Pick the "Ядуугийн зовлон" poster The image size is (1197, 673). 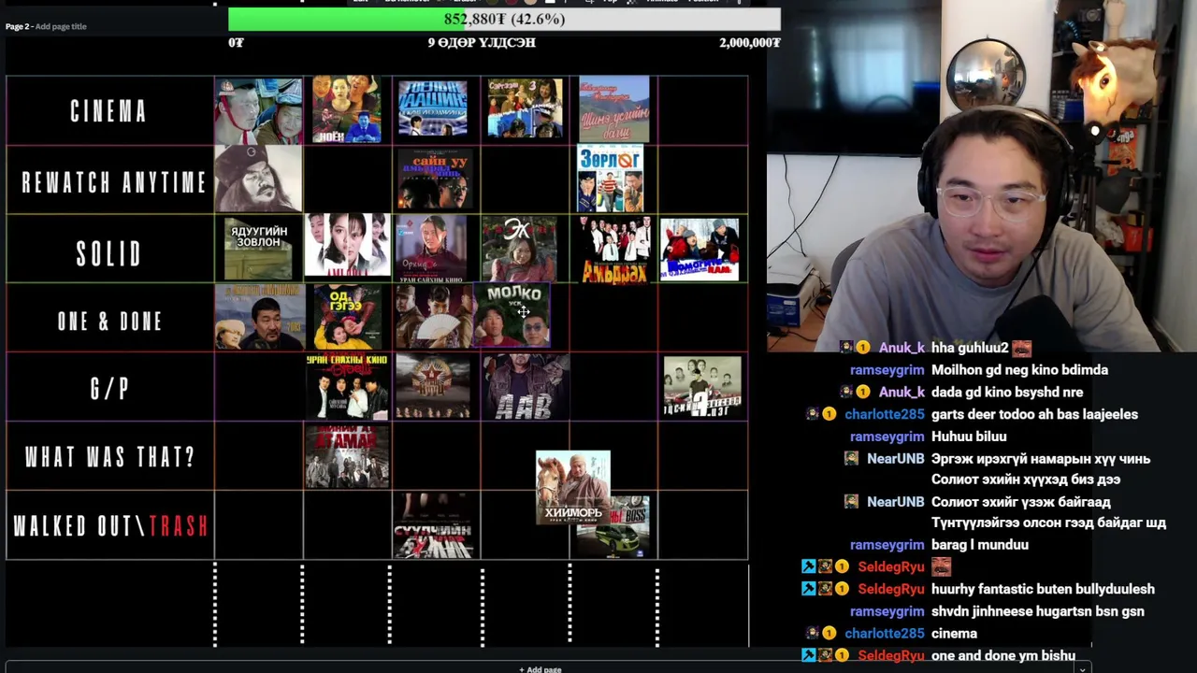coord(258,249)
